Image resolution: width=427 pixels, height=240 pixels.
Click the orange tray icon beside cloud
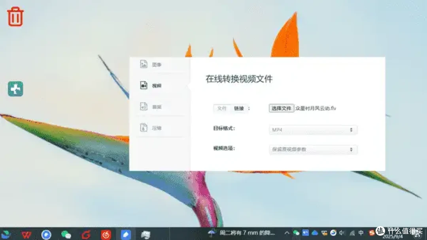324,233
